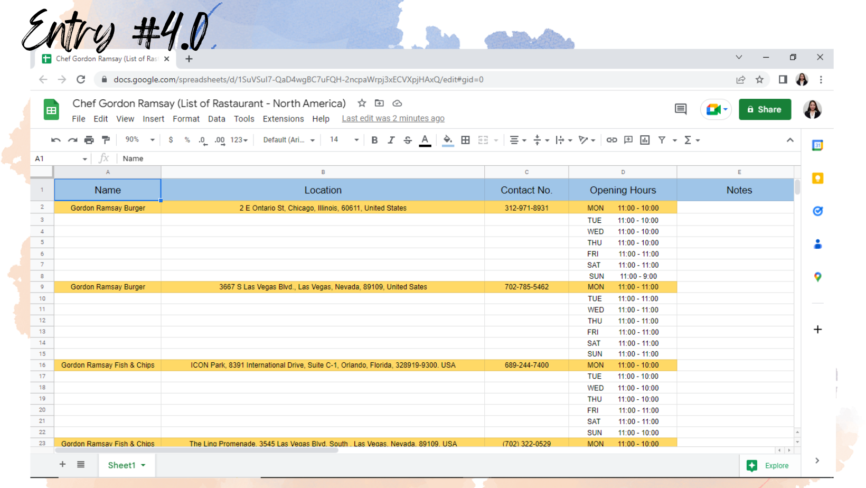Increase decimal places
Viewport: 866px width, 488px height.
pyautogui.click(x=220, y=140)
